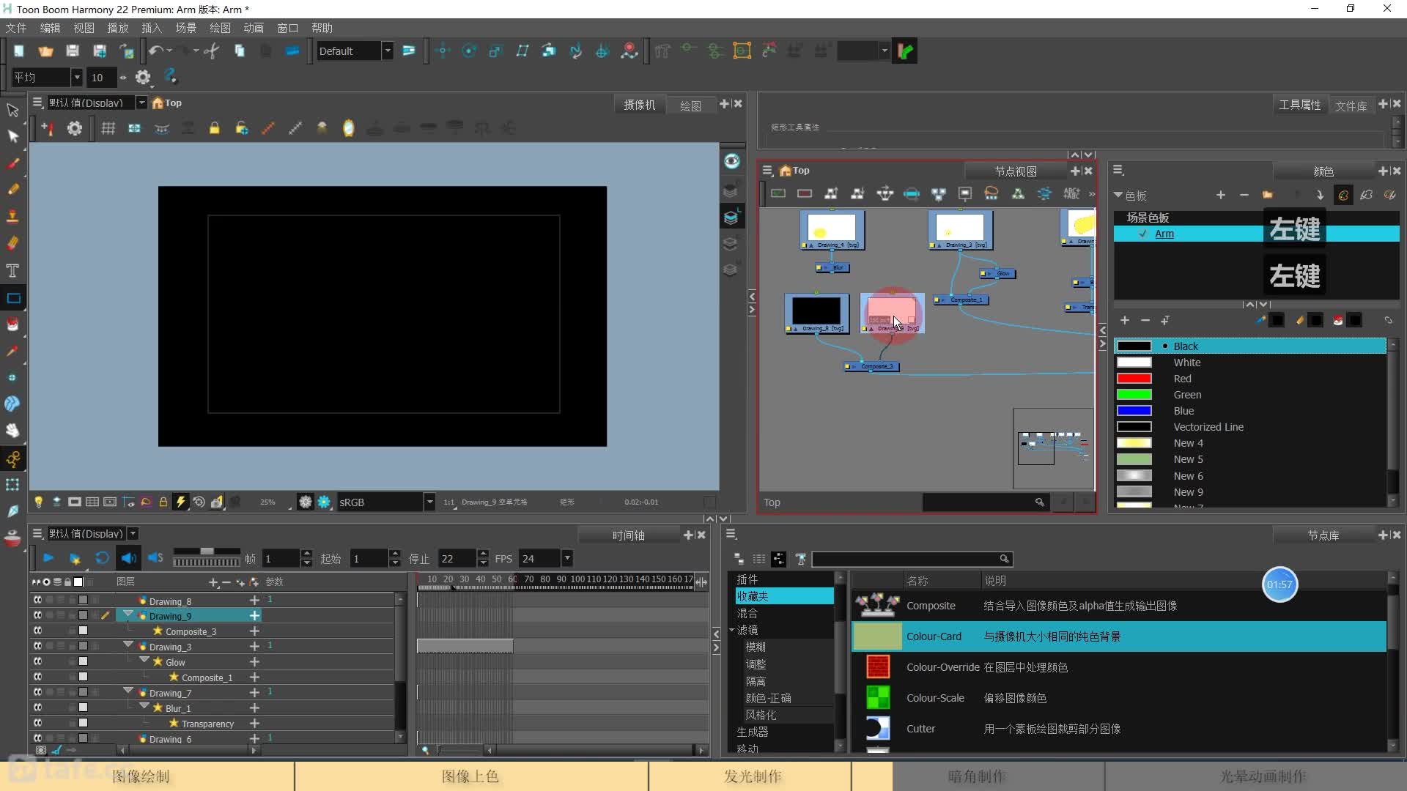Click the Undo arrow icon
The image size is (1407, 791).
(x=155, y=51)
